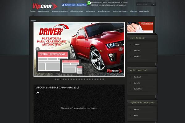Click the Driver car banner slide

[79, 49]
